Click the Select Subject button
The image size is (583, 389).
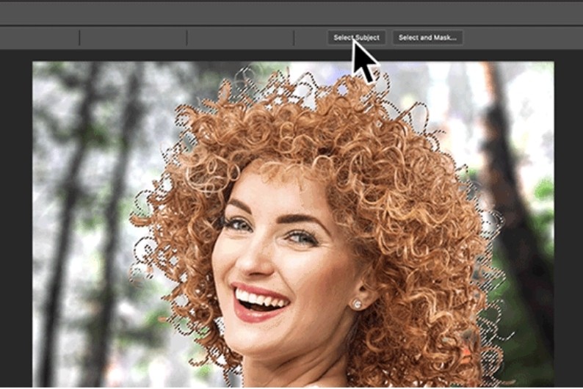tap(356, 37)
